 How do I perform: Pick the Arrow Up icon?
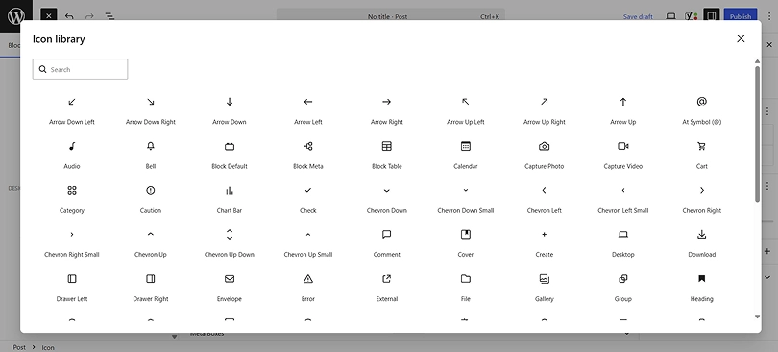pos(623,102)
